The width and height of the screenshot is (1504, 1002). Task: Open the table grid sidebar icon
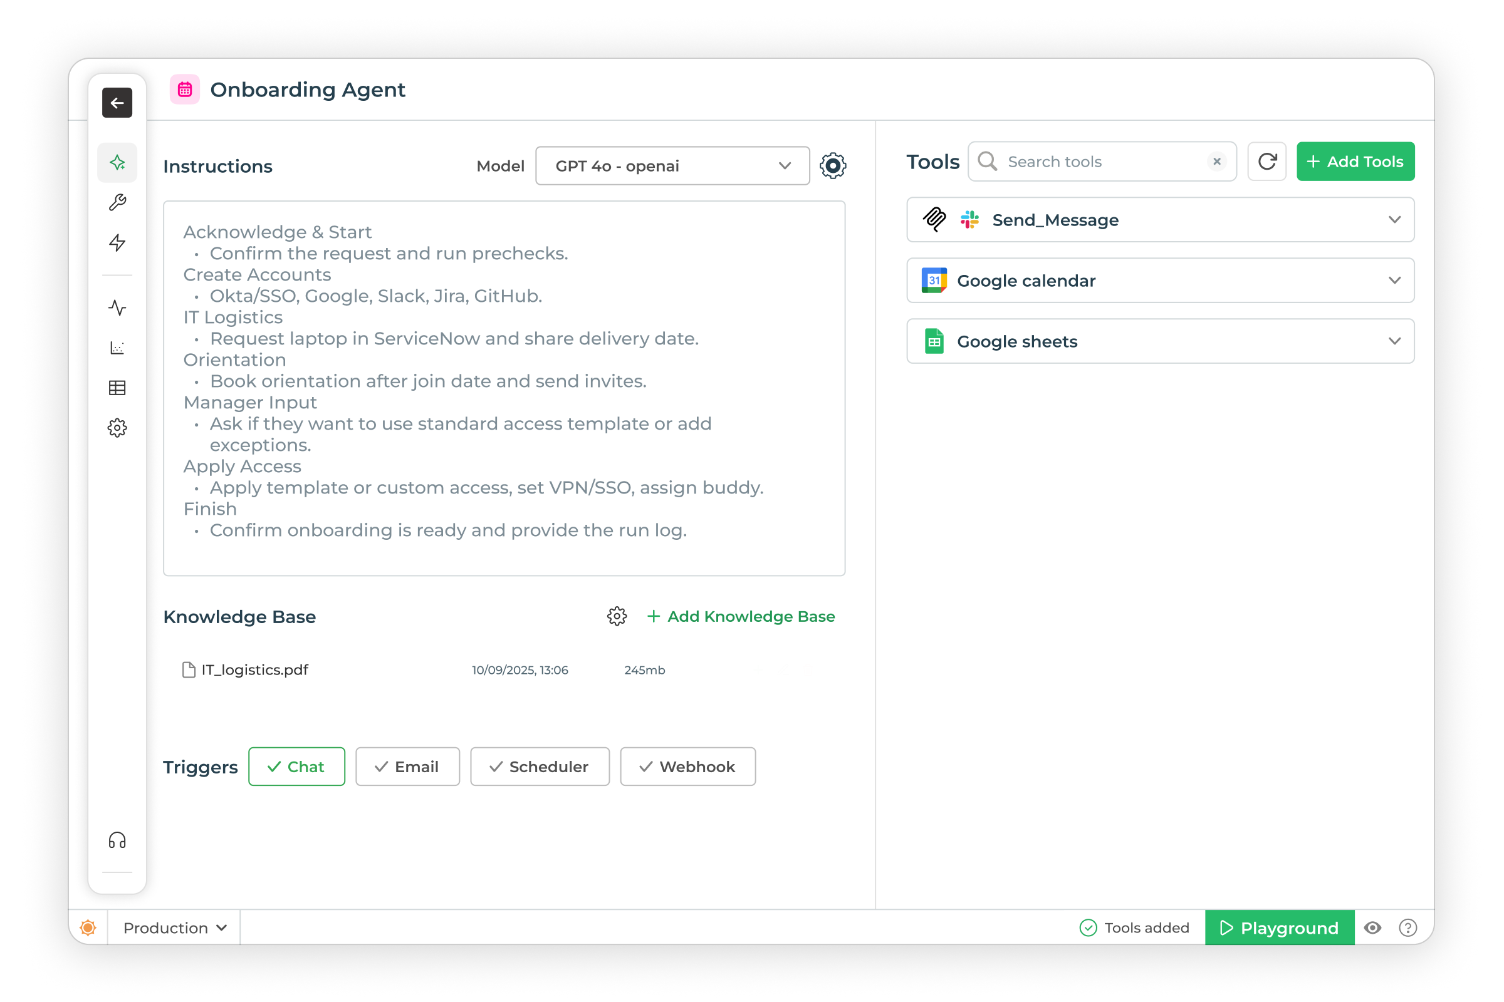(117, 388)
